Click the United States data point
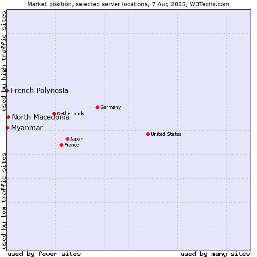 point(148,134)
